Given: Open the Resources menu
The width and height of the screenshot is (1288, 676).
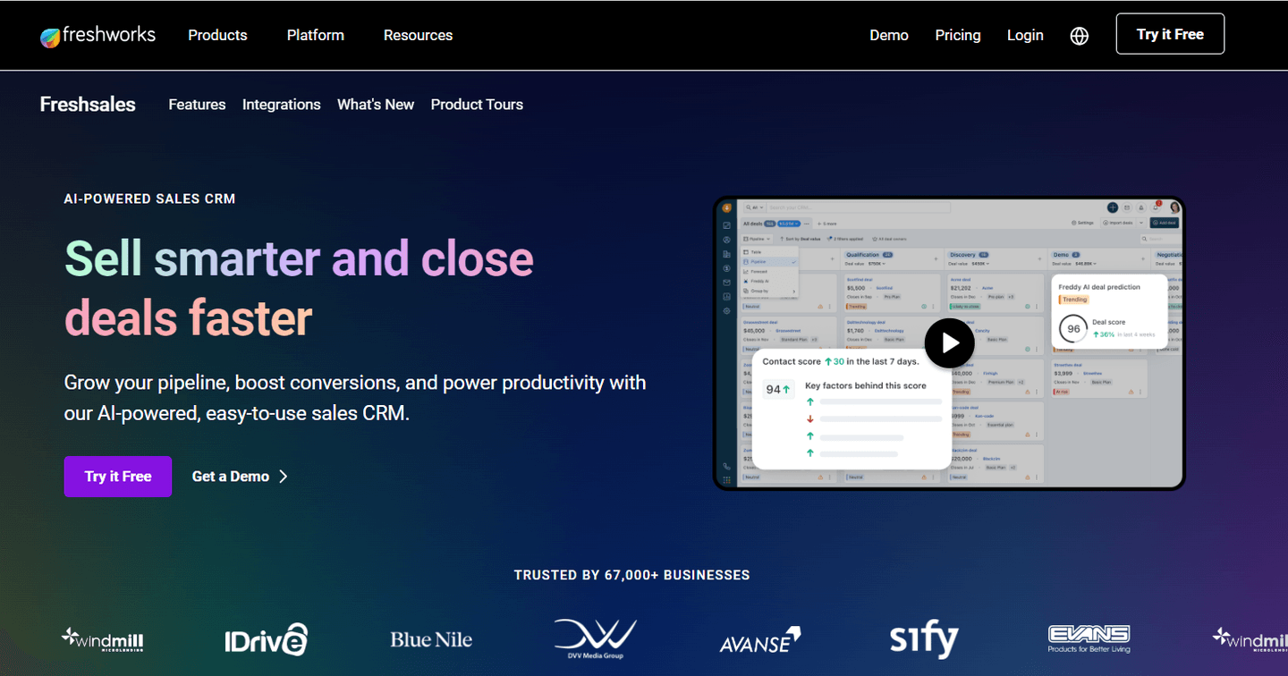Looking at the screenshot, I should (x=418, y=36).
